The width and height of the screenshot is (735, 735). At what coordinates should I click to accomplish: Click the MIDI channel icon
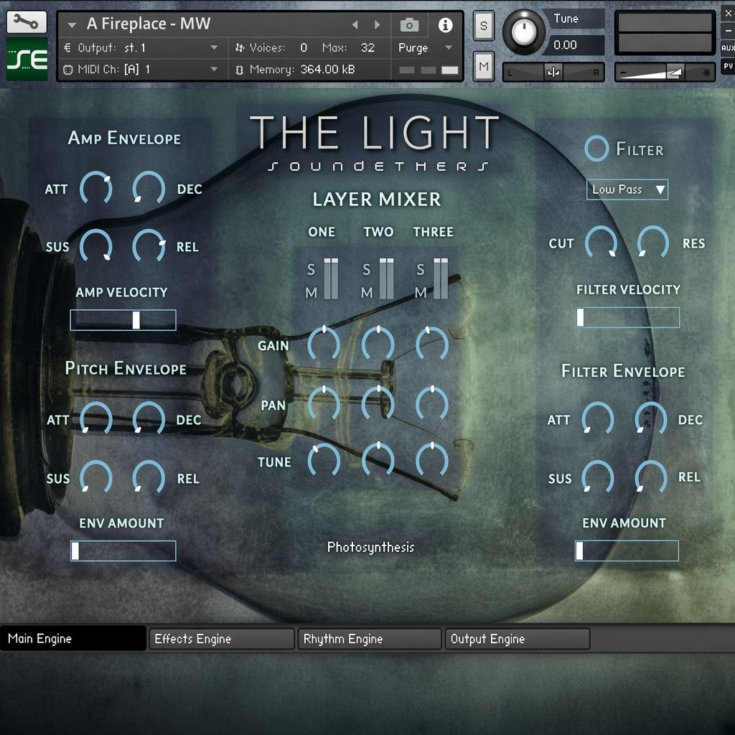coord(68,70)
